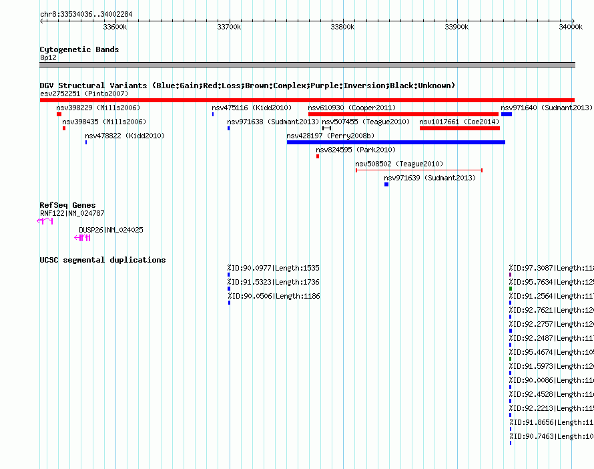This screenshot has height=469, width=594.
Task: Open the nsv398435 (Mills2006) variant label
Action: click(104, 122)
